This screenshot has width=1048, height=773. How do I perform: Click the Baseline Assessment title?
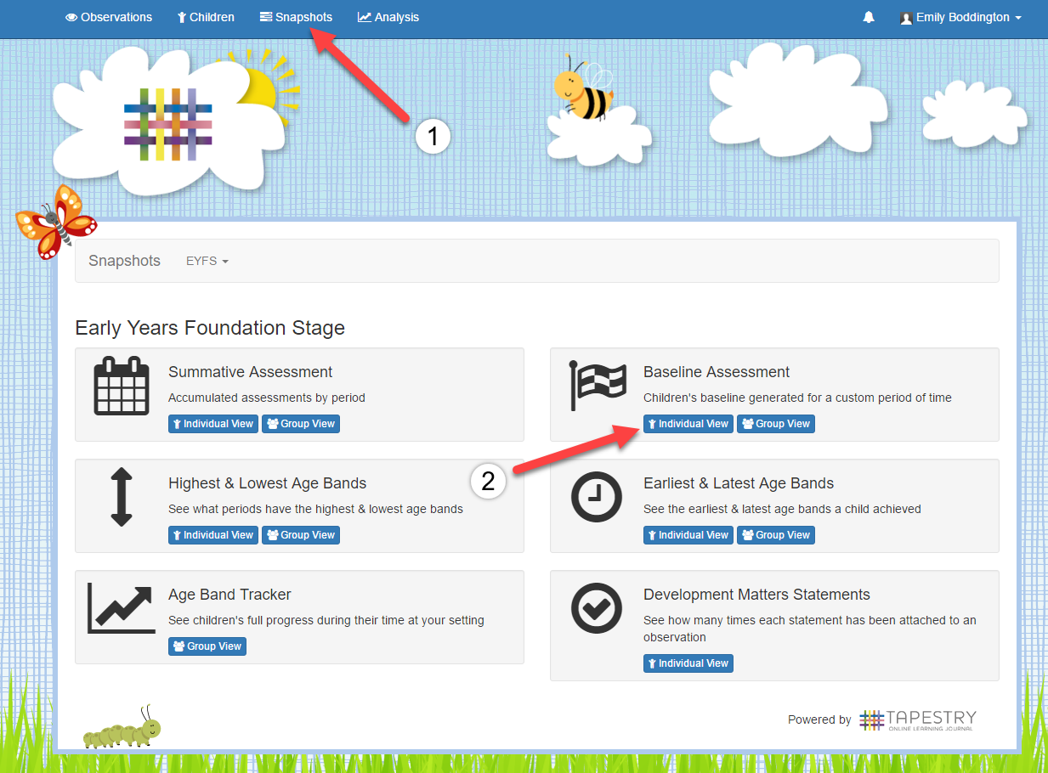[717, 372]
